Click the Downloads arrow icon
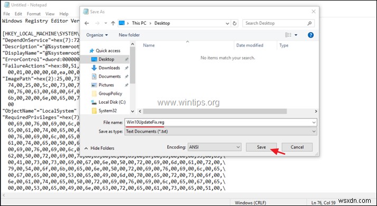 coord(94,68)
